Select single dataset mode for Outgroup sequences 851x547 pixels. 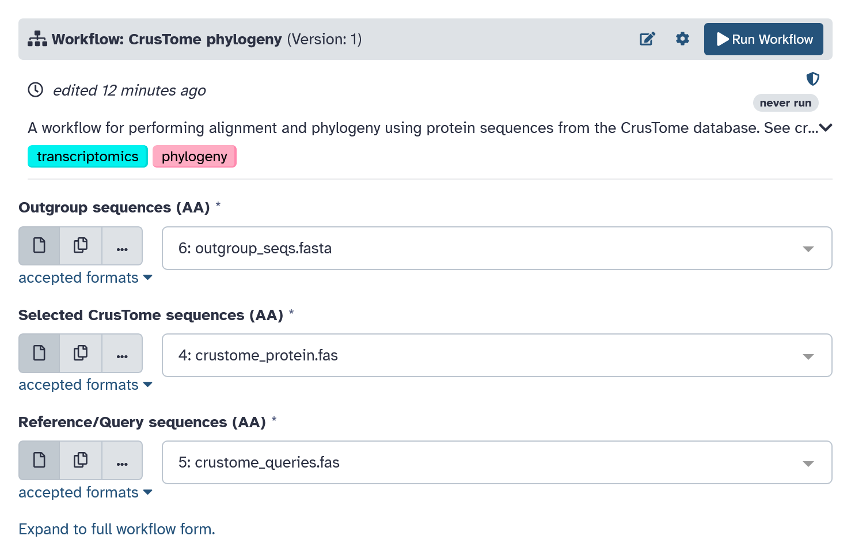click(39, 245)
